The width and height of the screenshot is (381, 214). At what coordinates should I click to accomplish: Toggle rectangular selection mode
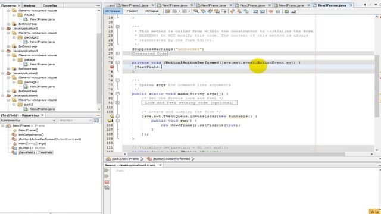(224, 11)
